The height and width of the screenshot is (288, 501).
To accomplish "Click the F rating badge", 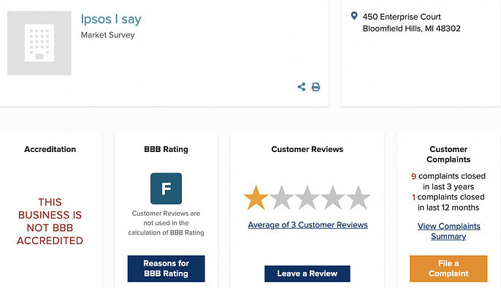I will click(x=167, y=189).
